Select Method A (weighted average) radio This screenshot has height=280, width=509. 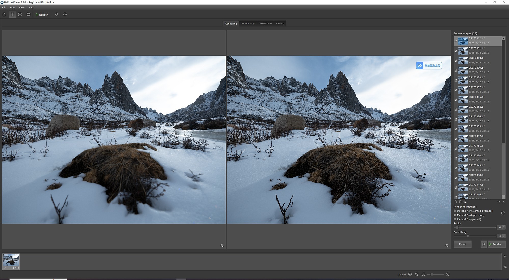455,211
